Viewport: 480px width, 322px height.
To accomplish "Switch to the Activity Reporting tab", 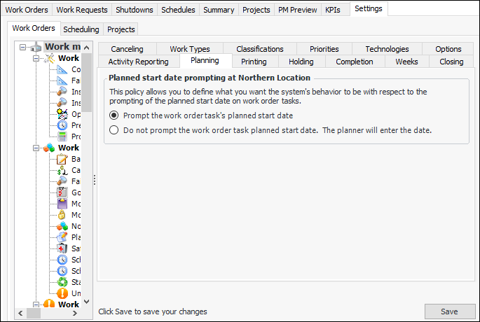I will point(138,62).
